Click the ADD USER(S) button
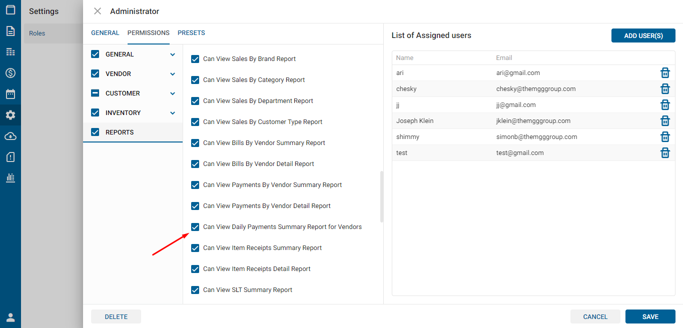Screen dimensions: 683x328 [643, 35]
